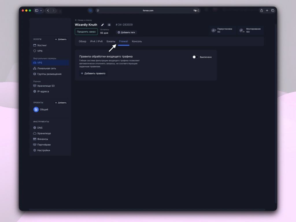The image size is (296, 222).
Task: Click the Назад к списку link
Action: [x=83, y=20]
